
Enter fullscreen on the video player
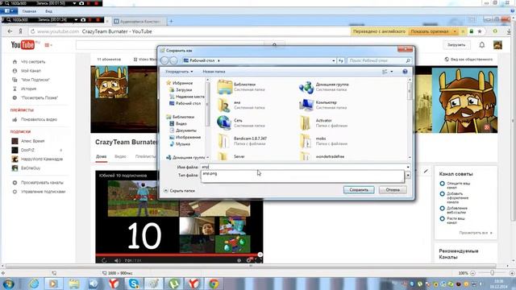258,260
